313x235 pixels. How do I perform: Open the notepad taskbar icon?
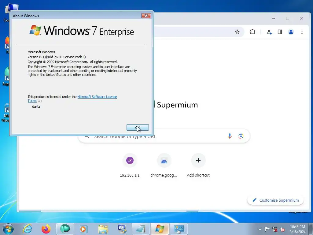[x=141, y=229]
